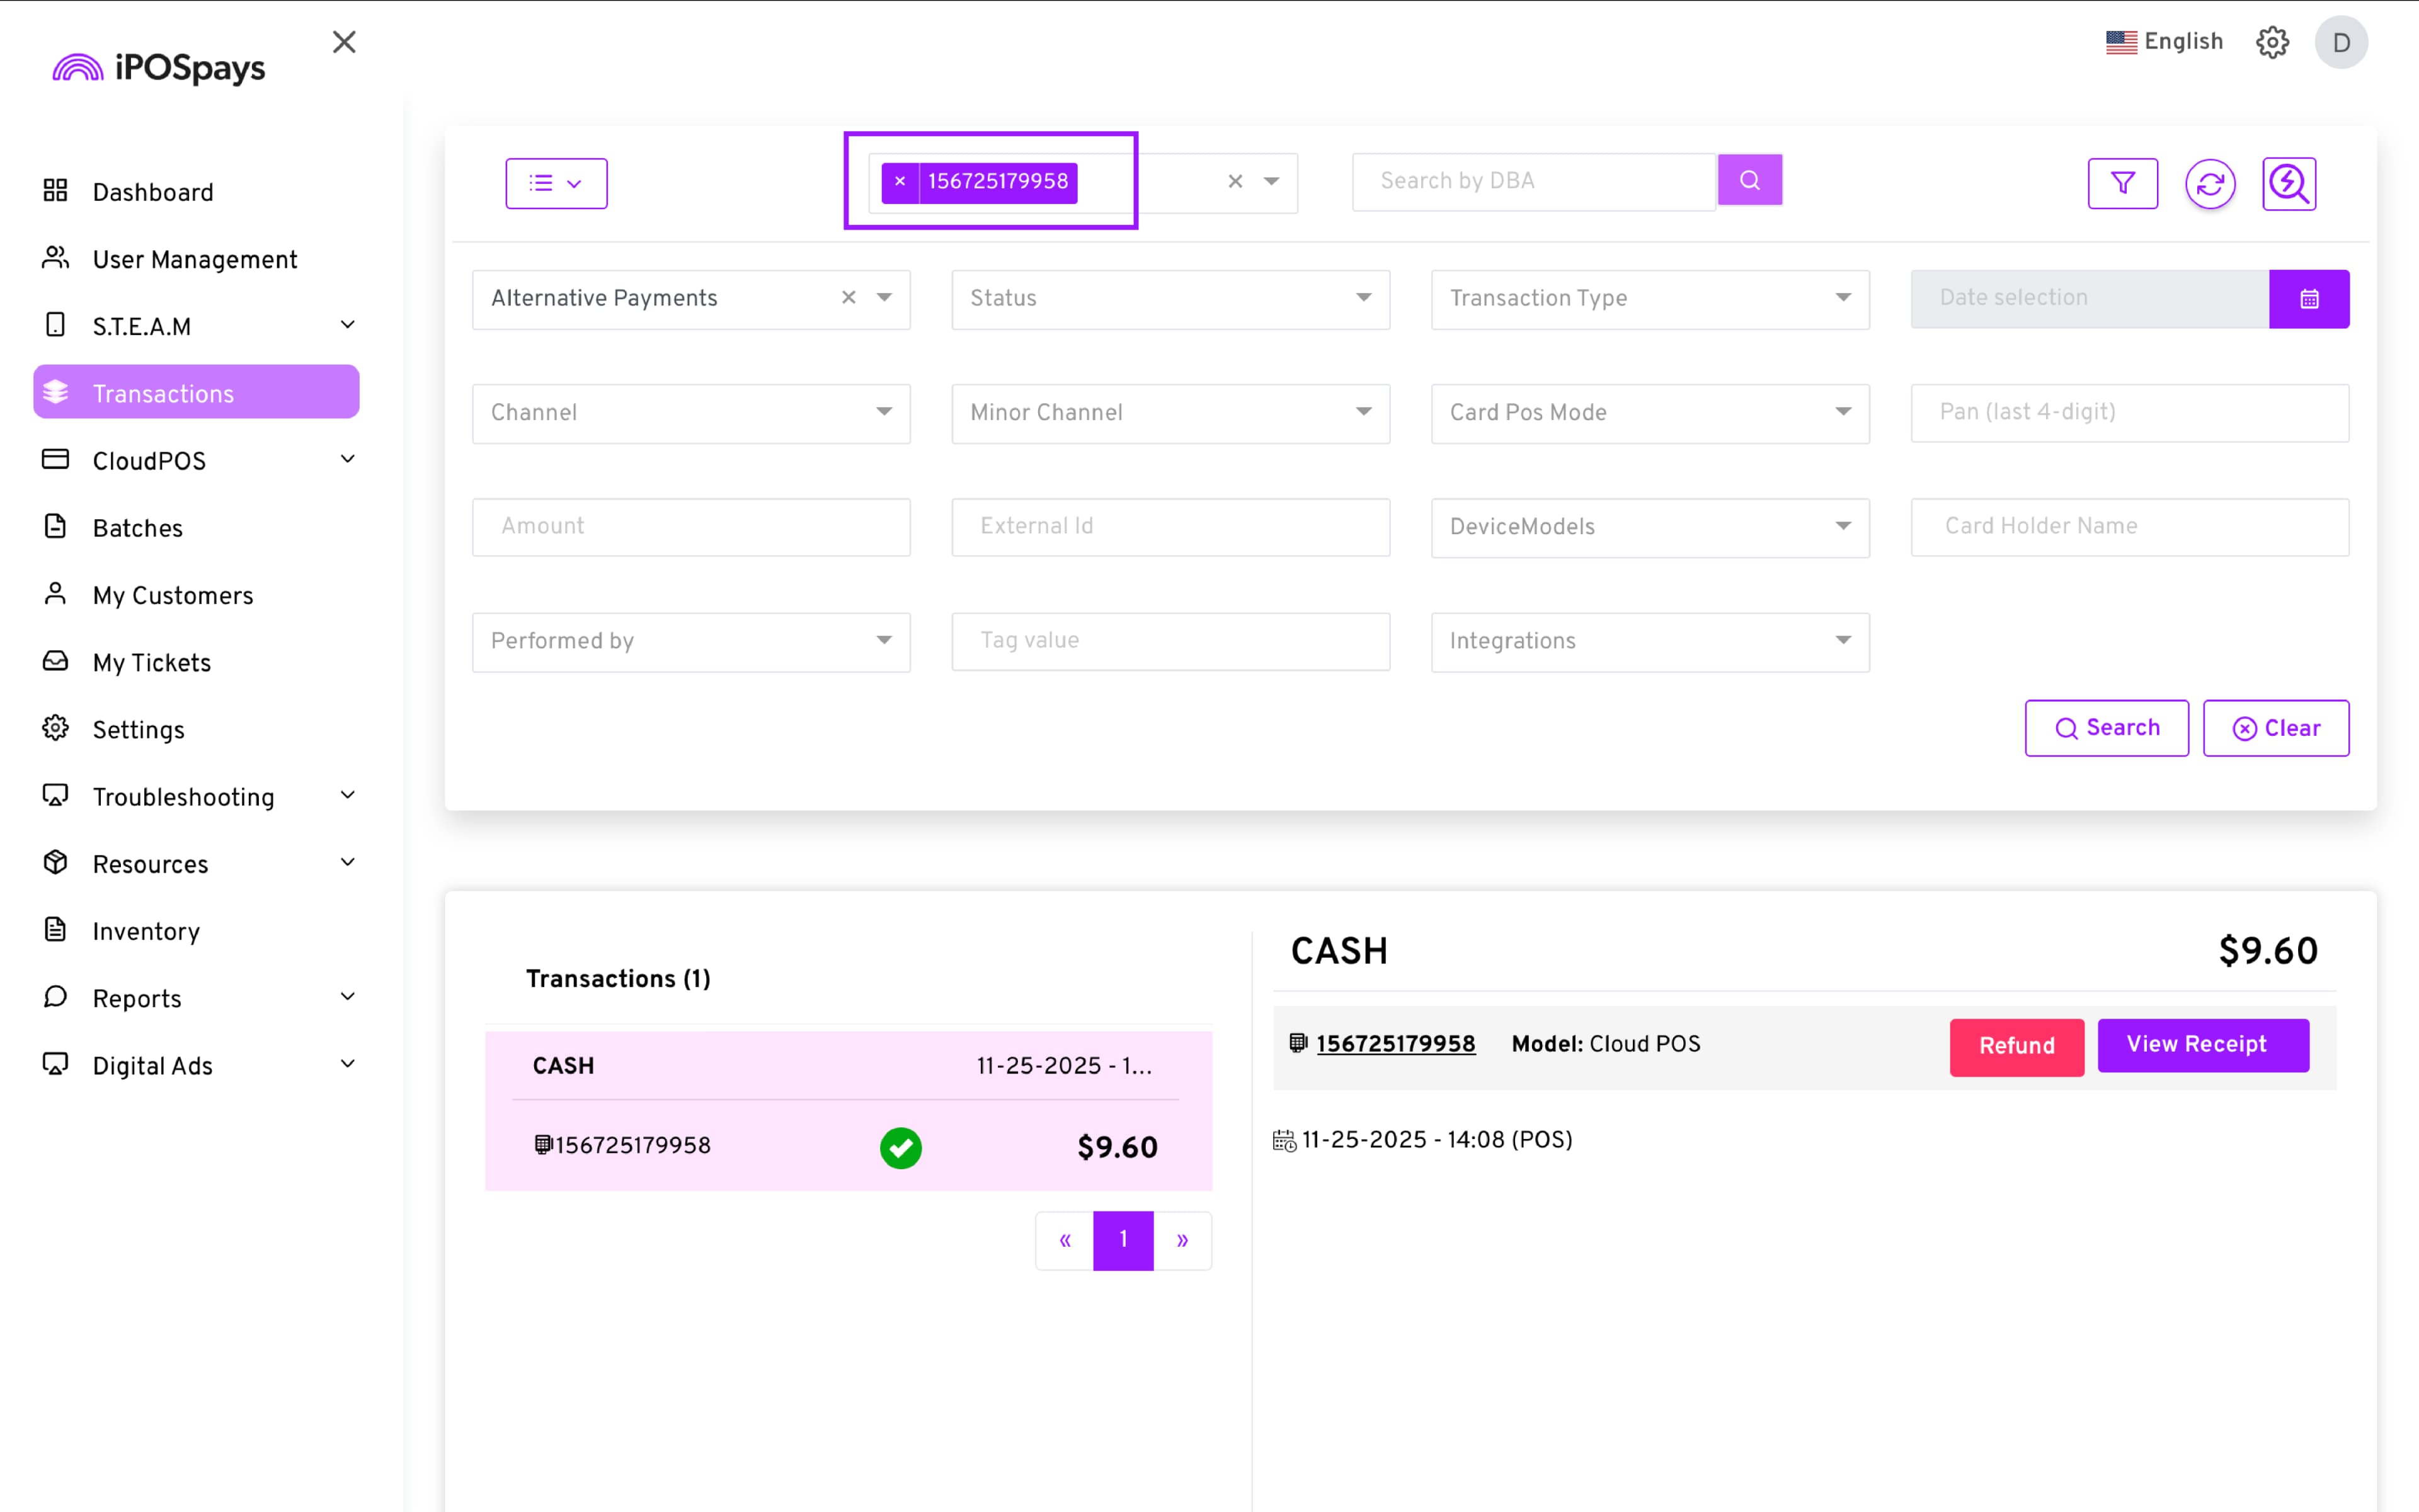Open the list view options dropdown
The width and height of the screenshot is (2419, 1512).
point(556,183)
